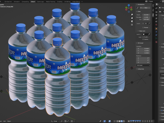Open the Global transform orientation dropdown
The height and width of the screenshot is (123, 164).
click(55, 121)
